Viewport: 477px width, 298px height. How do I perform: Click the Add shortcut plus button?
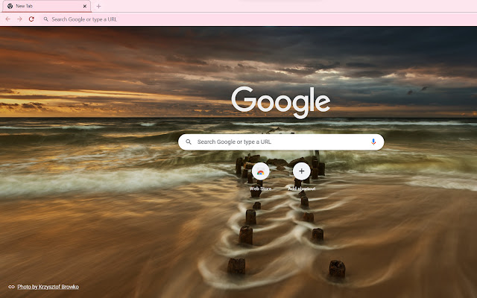pyautogui.click(x=301, y=171)
